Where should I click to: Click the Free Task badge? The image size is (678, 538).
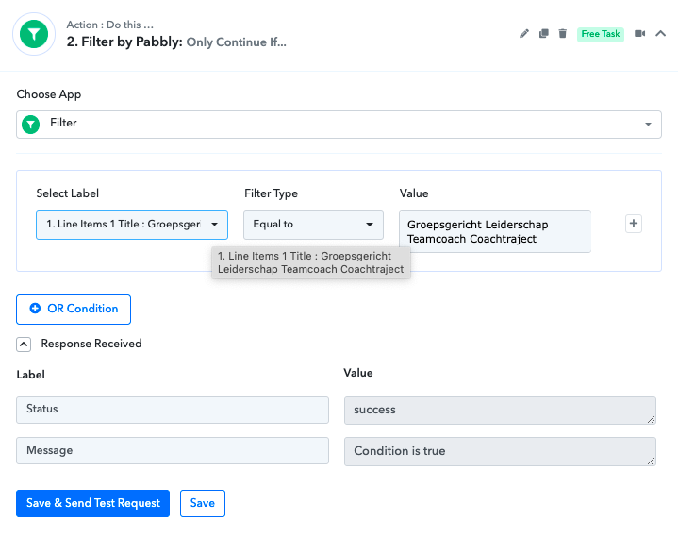(x=600, y=34)
